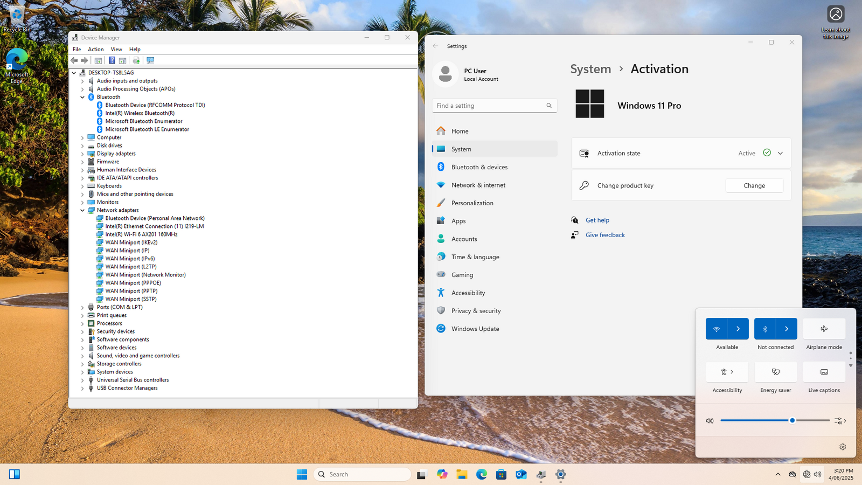862x485 pixels.
Task: Select Accounts in Settings navigation
Action: coord(495,239)
